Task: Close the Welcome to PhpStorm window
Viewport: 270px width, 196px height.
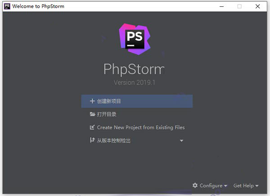Action: 257,6
